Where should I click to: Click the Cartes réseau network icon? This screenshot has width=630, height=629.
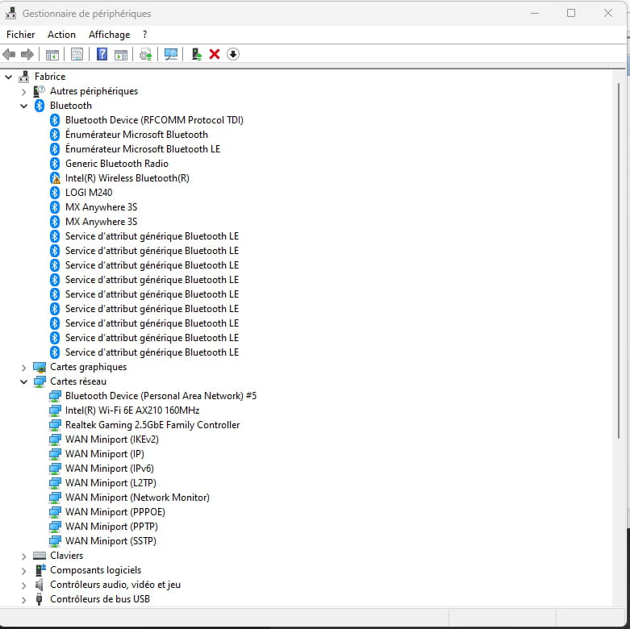click(x=40, y=381)
